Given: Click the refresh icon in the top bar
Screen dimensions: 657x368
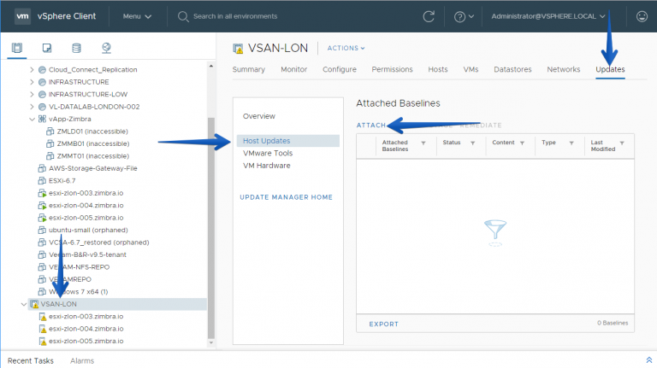Looking at the screenshot, I should tap(429, 17).
